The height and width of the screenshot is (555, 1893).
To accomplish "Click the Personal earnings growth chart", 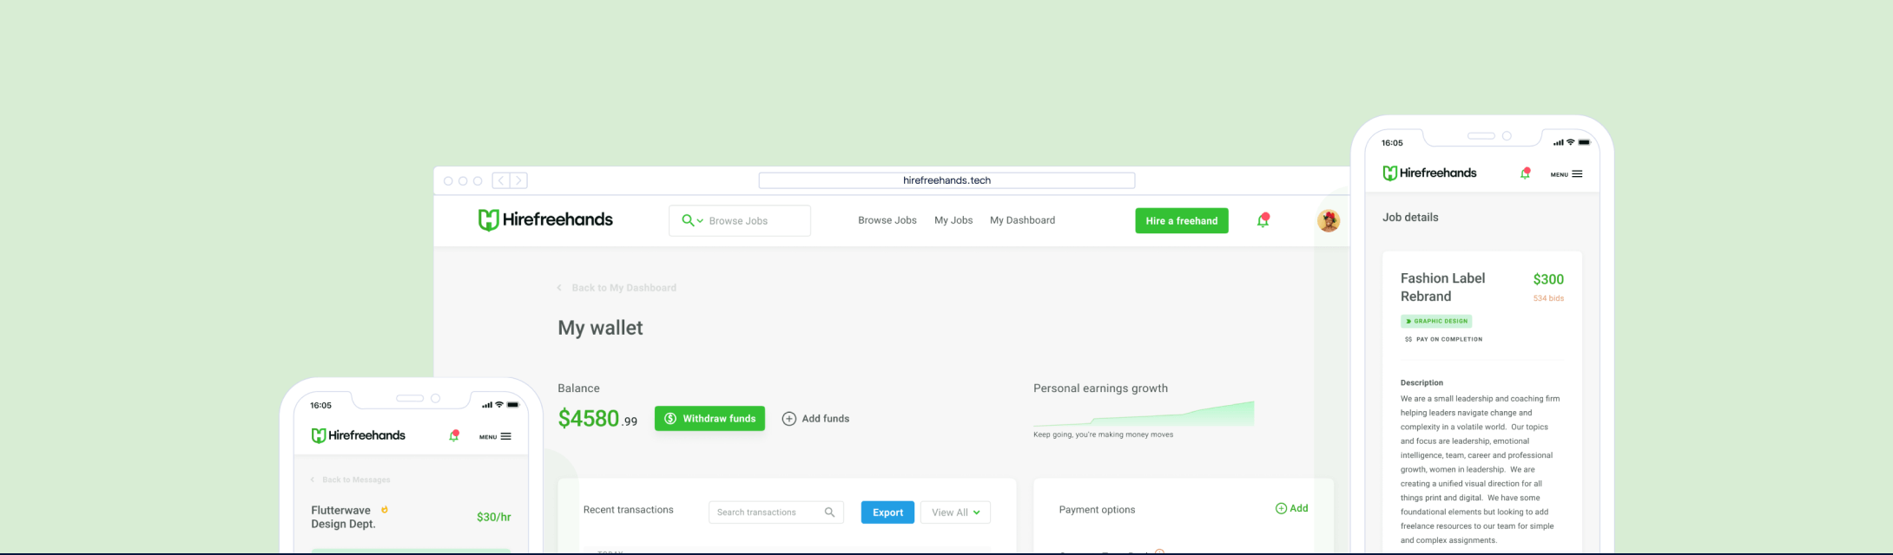I will (x=1144, y=414).
